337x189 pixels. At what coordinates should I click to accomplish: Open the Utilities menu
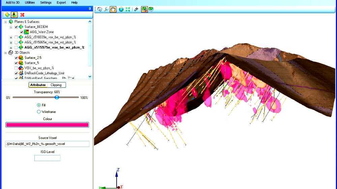tap(30, 3)
